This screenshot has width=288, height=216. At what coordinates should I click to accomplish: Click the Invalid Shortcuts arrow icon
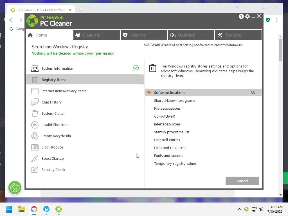click(x=35, y=125)
